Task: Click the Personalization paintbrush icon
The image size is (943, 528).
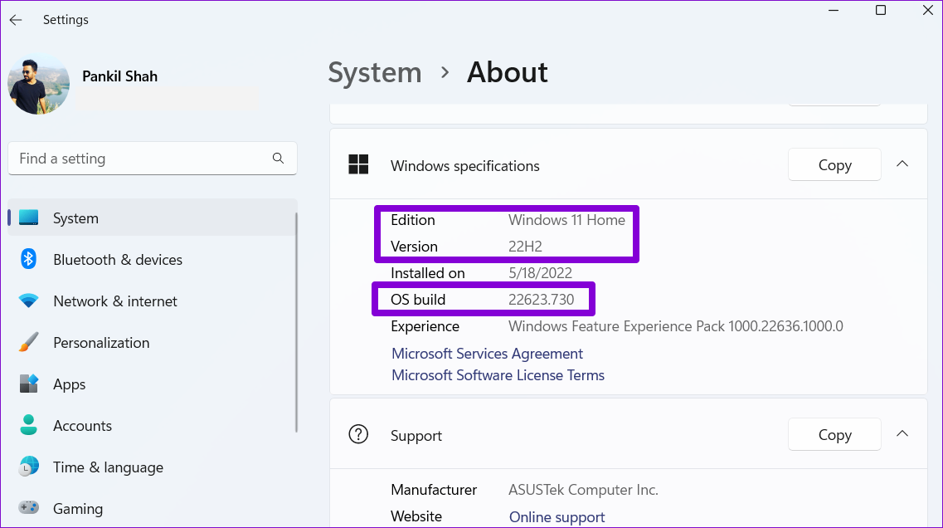Action: click(x=29, y=342)
